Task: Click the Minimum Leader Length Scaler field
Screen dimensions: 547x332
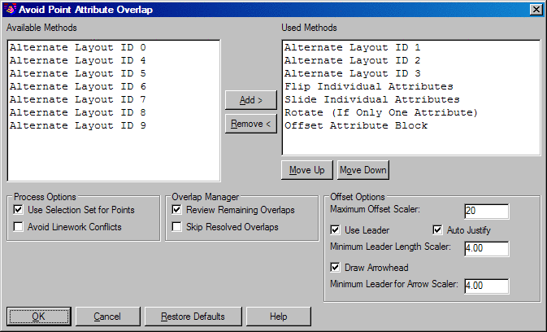Action: click(486, 248)
